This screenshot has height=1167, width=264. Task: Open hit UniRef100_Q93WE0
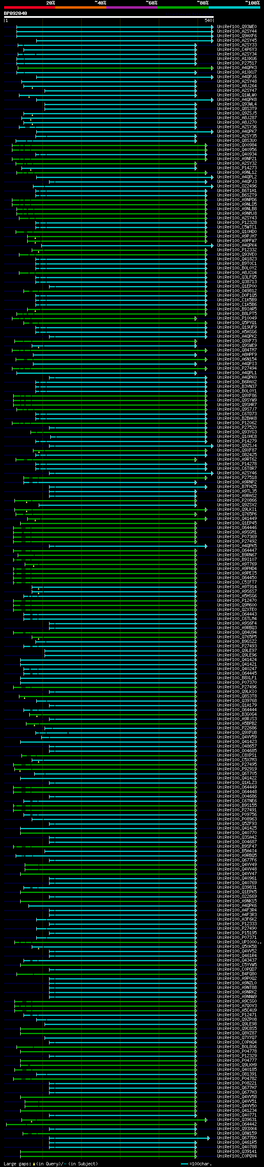(237, 27)
